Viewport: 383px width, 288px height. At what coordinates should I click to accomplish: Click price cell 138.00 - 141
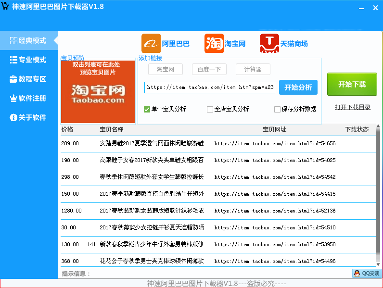(x=78, y=245)
